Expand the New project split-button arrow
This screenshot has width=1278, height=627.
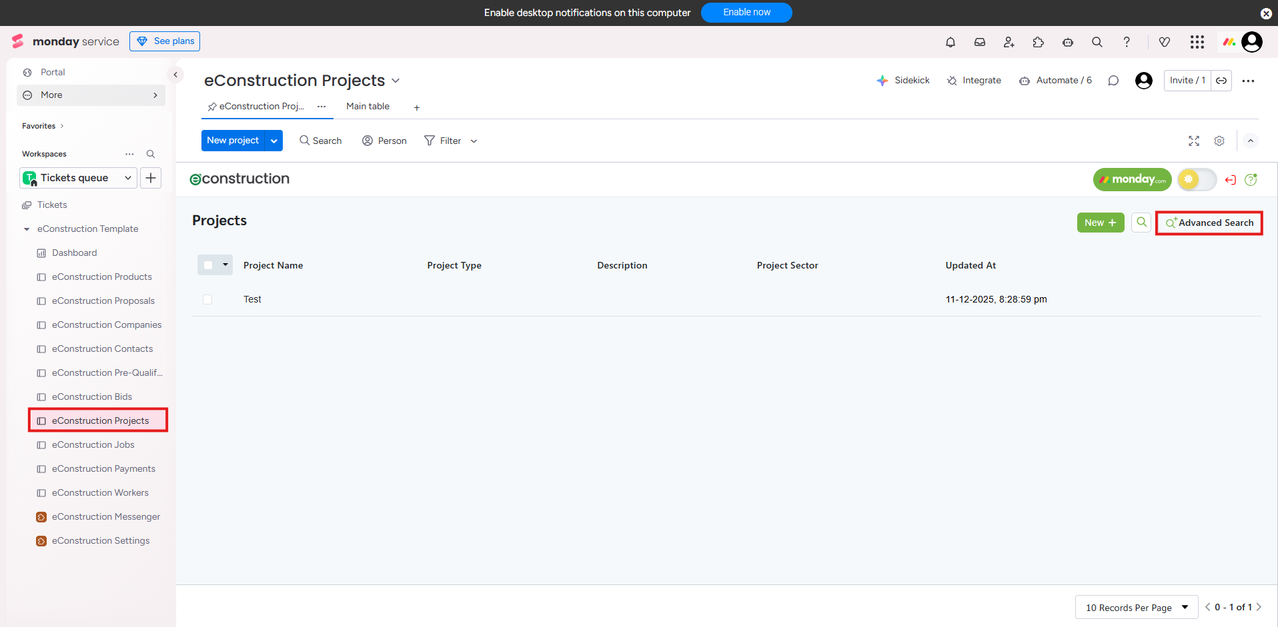click(x=274, y=141)
